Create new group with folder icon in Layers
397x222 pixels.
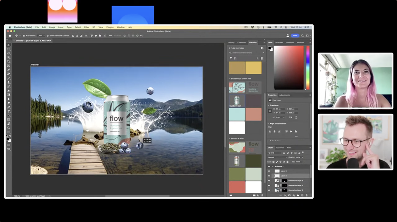click(x=298, y=195)
